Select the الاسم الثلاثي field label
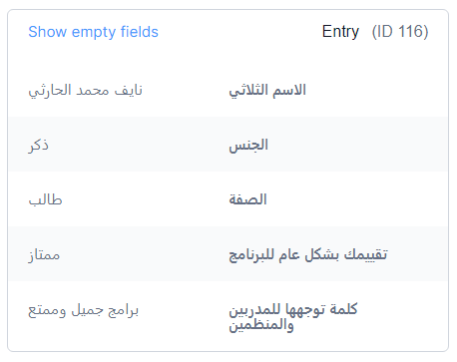This screenshot has height=362, width=457. coord(267,90)
